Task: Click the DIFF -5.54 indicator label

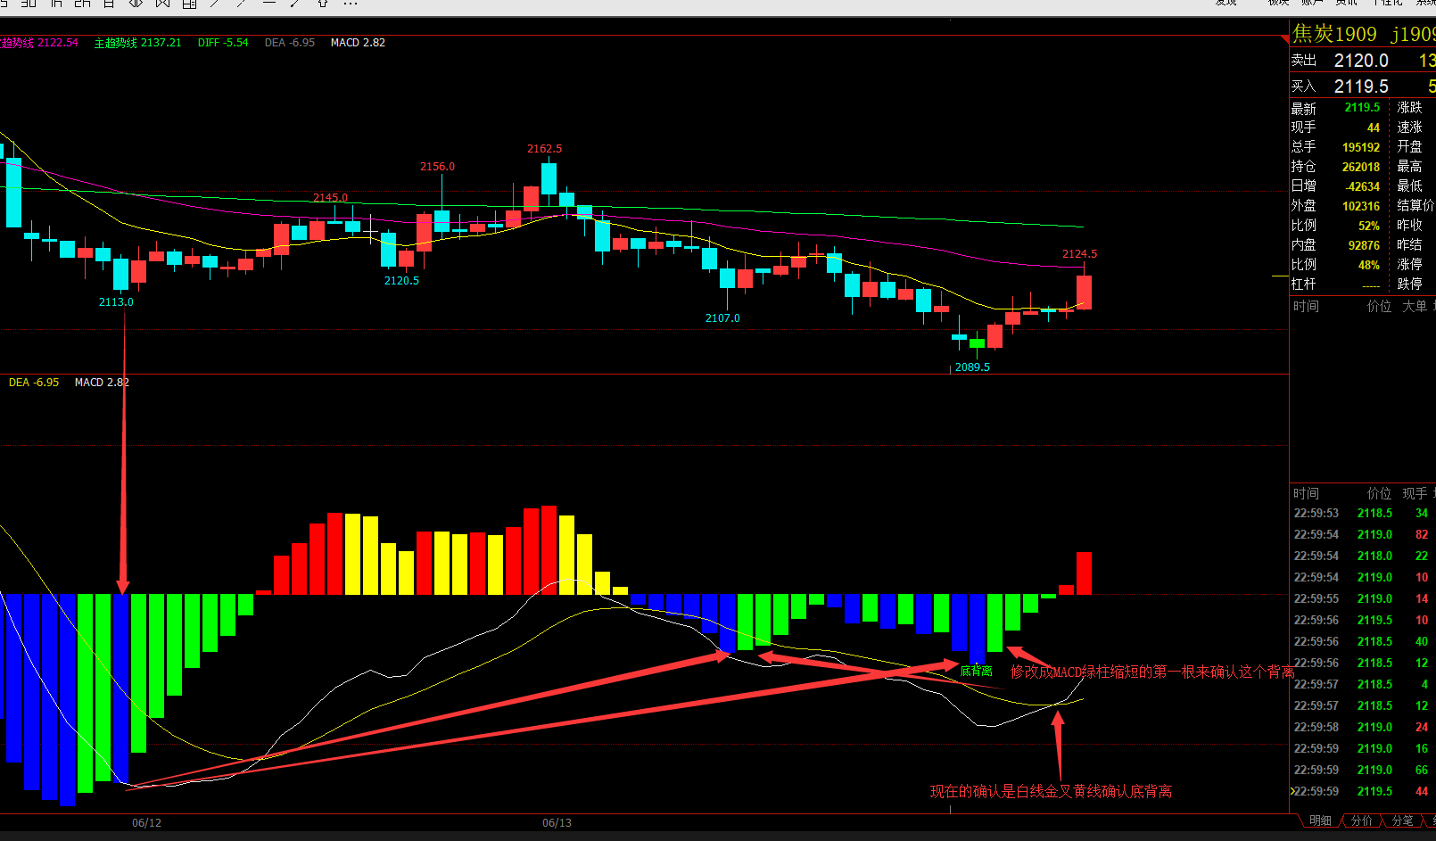Action: point(223,43)
